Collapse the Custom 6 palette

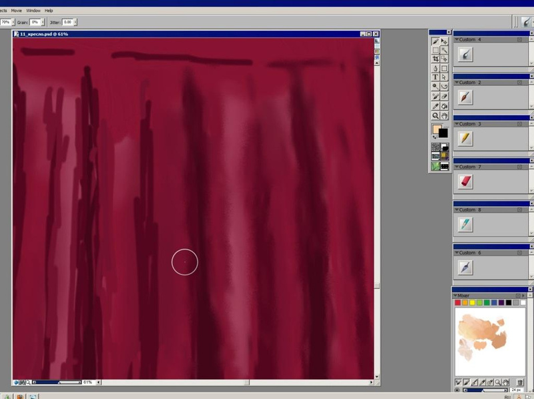coord(457,253)
